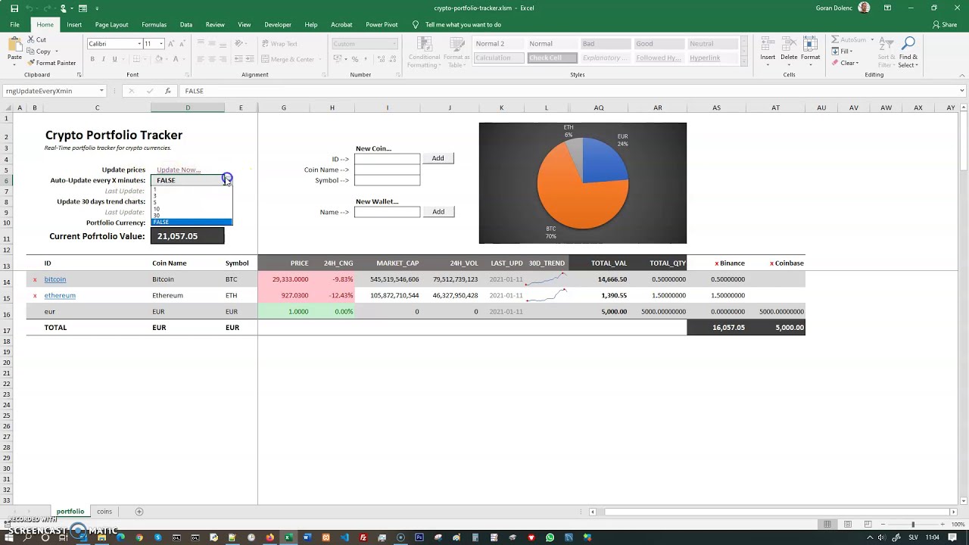Click red x beside Binance wallet
This screenshot has width=969, height=545.
(717, 263)
